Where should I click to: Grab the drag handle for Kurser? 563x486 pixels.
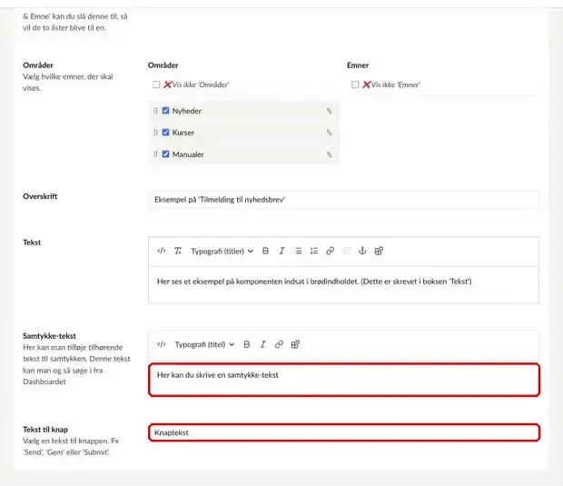[155, 133]
